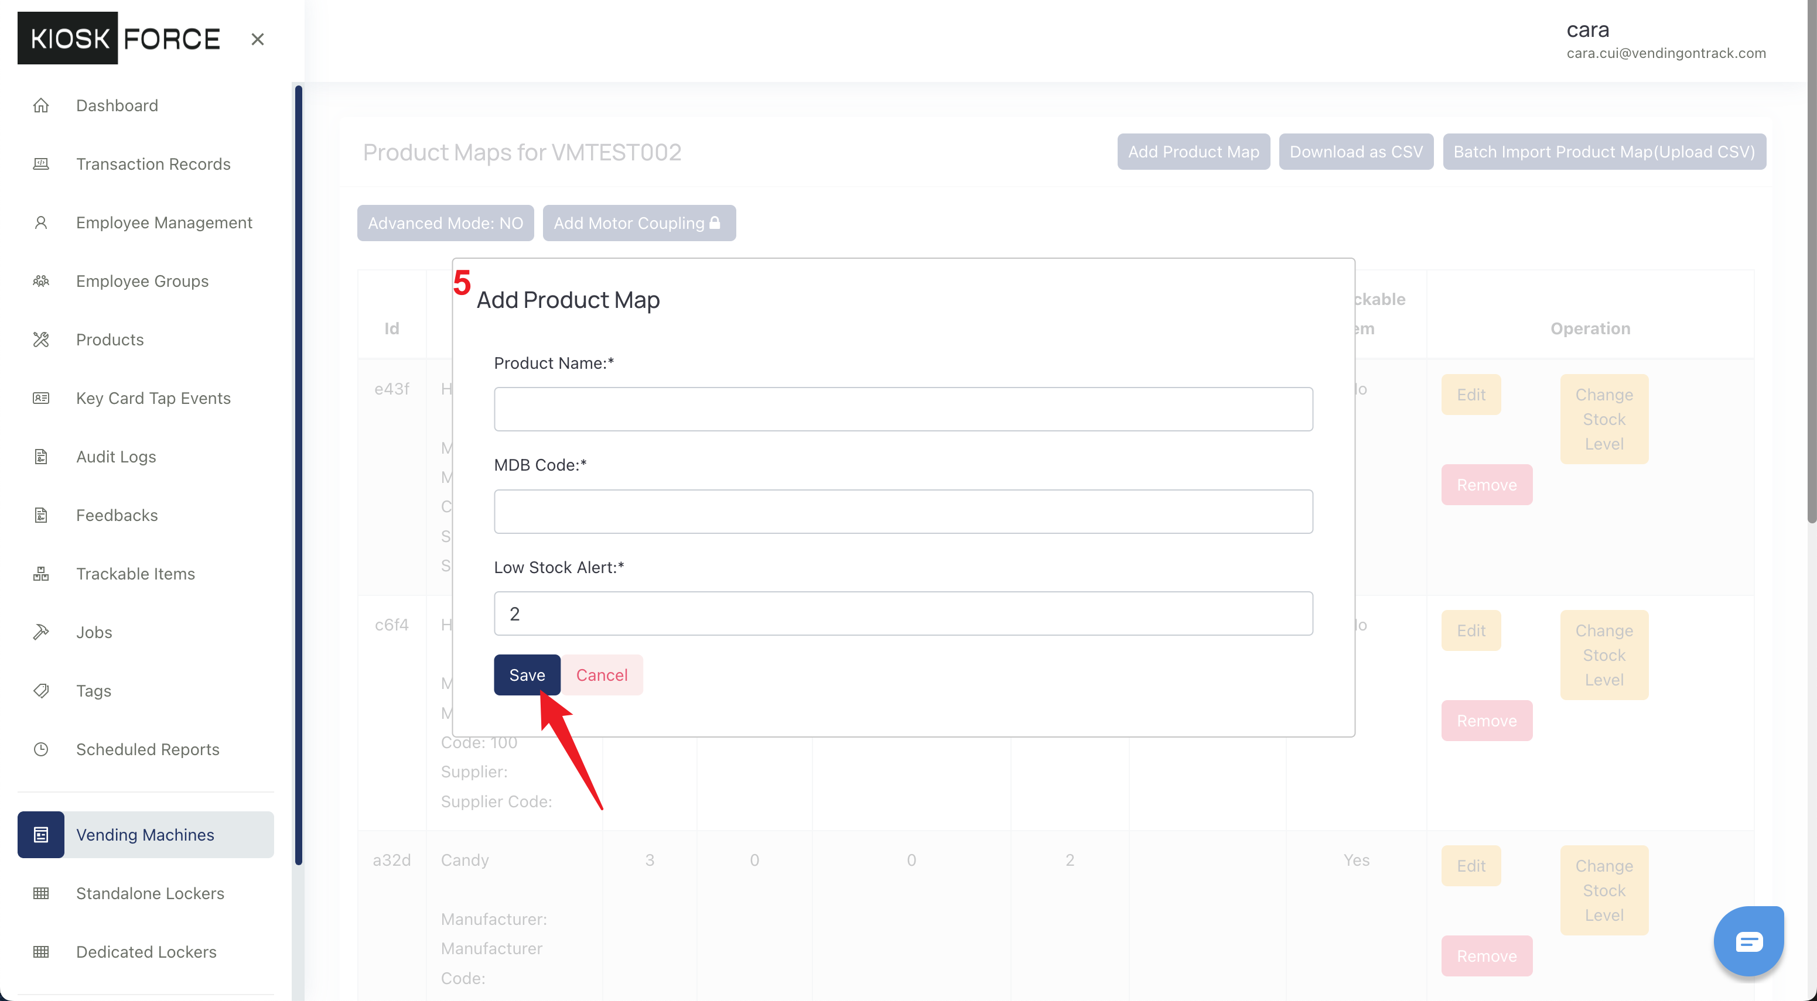Click the a32d id cell

[x=391, y=859]
